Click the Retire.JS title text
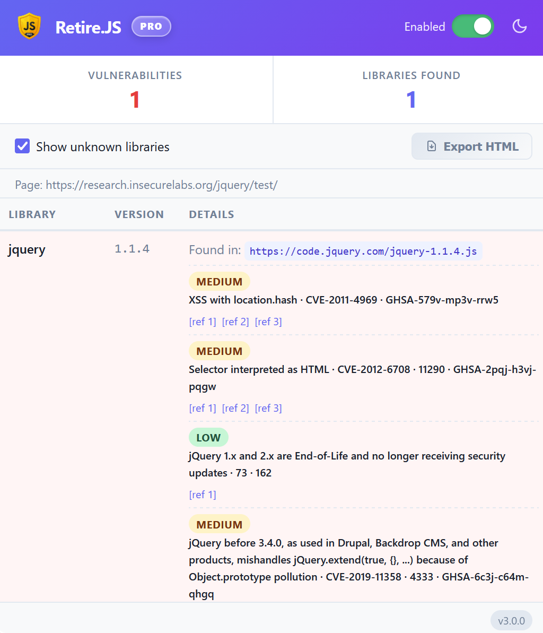This screenshot has width=543, height=633. tap(89, 27)
